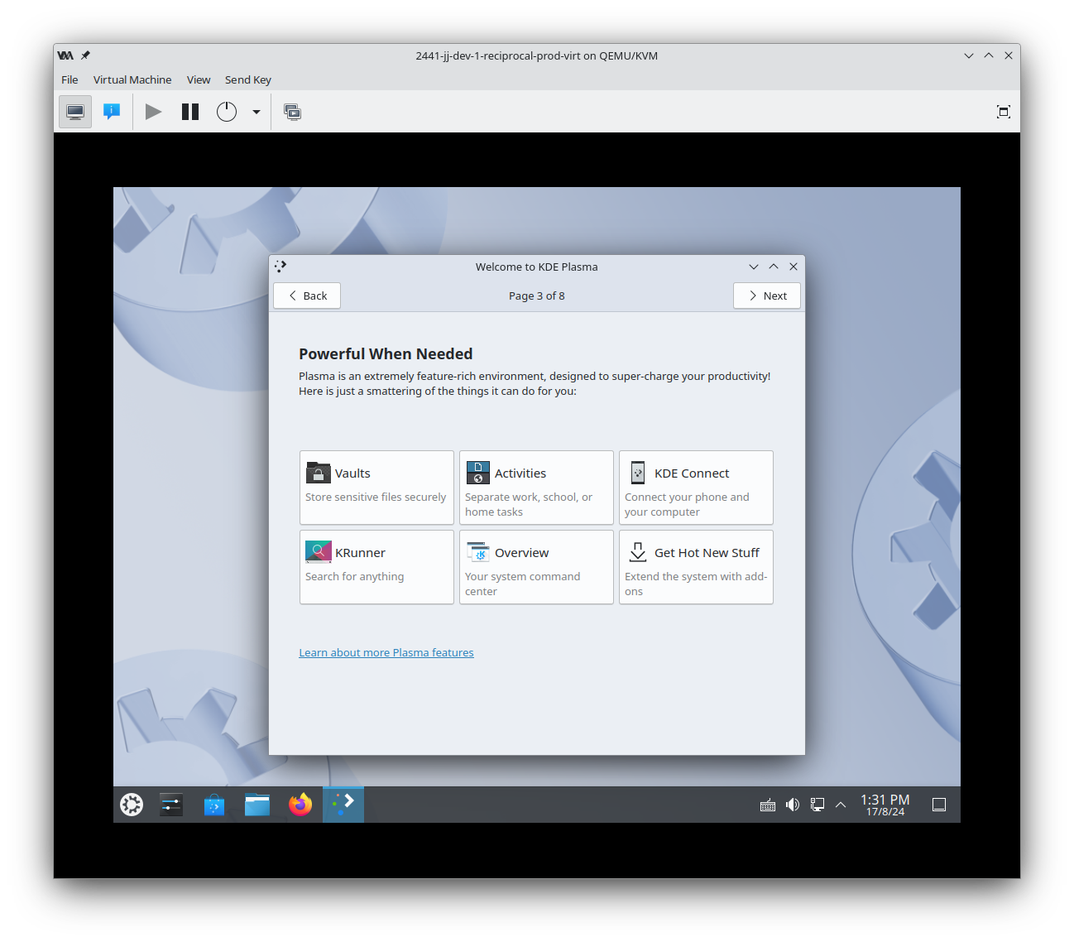The image size is (1074, 942).
Task: Pause the virtual machine
Action: 190,112
